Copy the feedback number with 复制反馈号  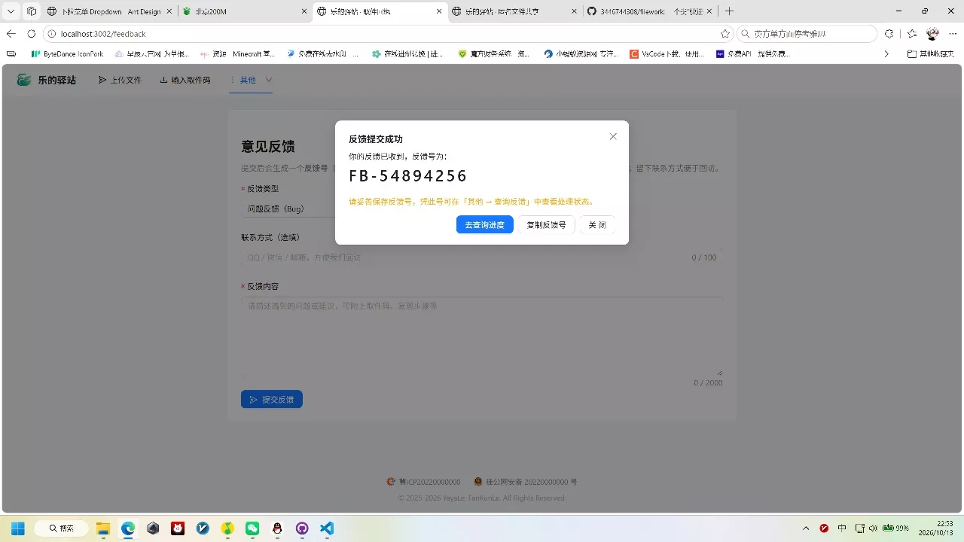click(x=547, y=224)
